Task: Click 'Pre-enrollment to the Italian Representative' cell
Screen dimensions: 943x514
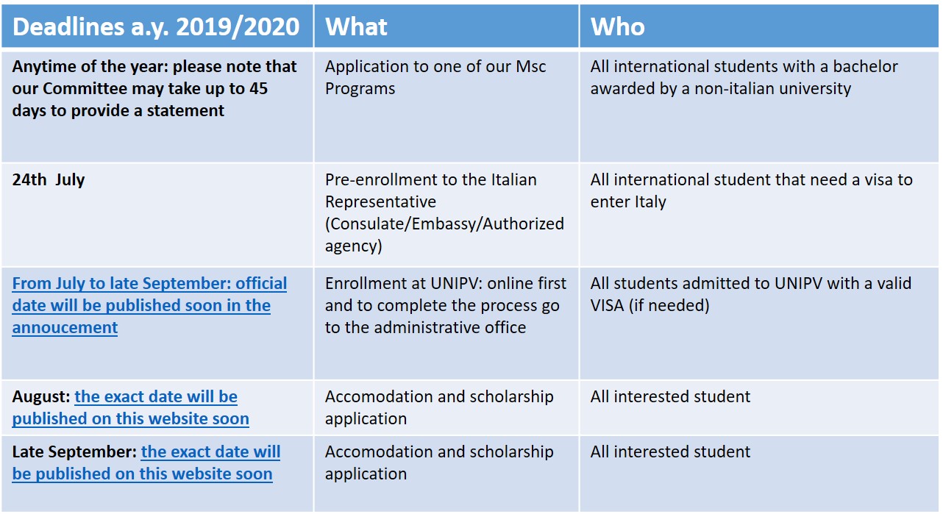Action: (x=446, y=214)
